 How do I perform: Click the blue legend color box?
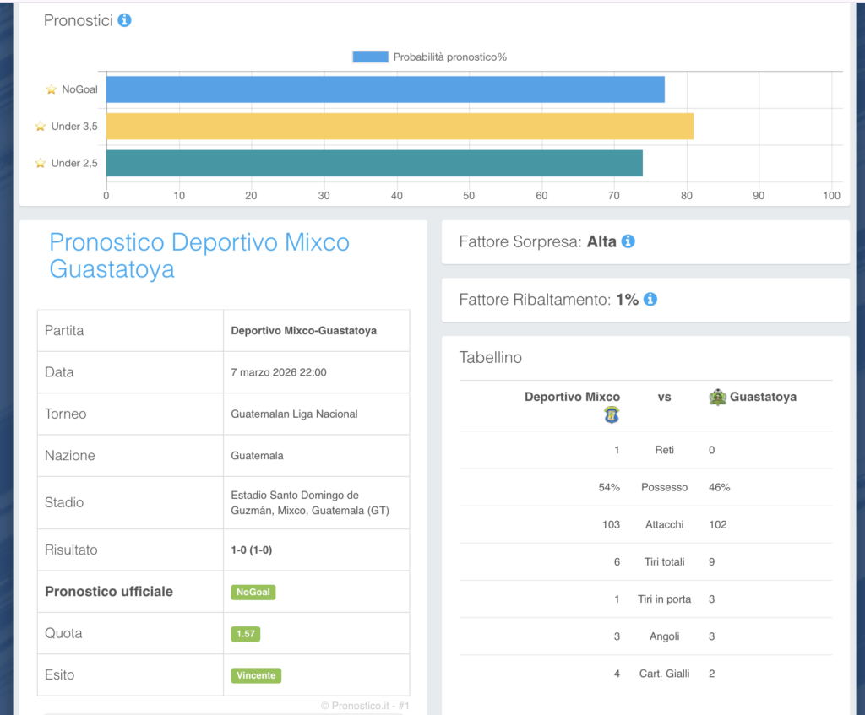click(x=370, y=57)
